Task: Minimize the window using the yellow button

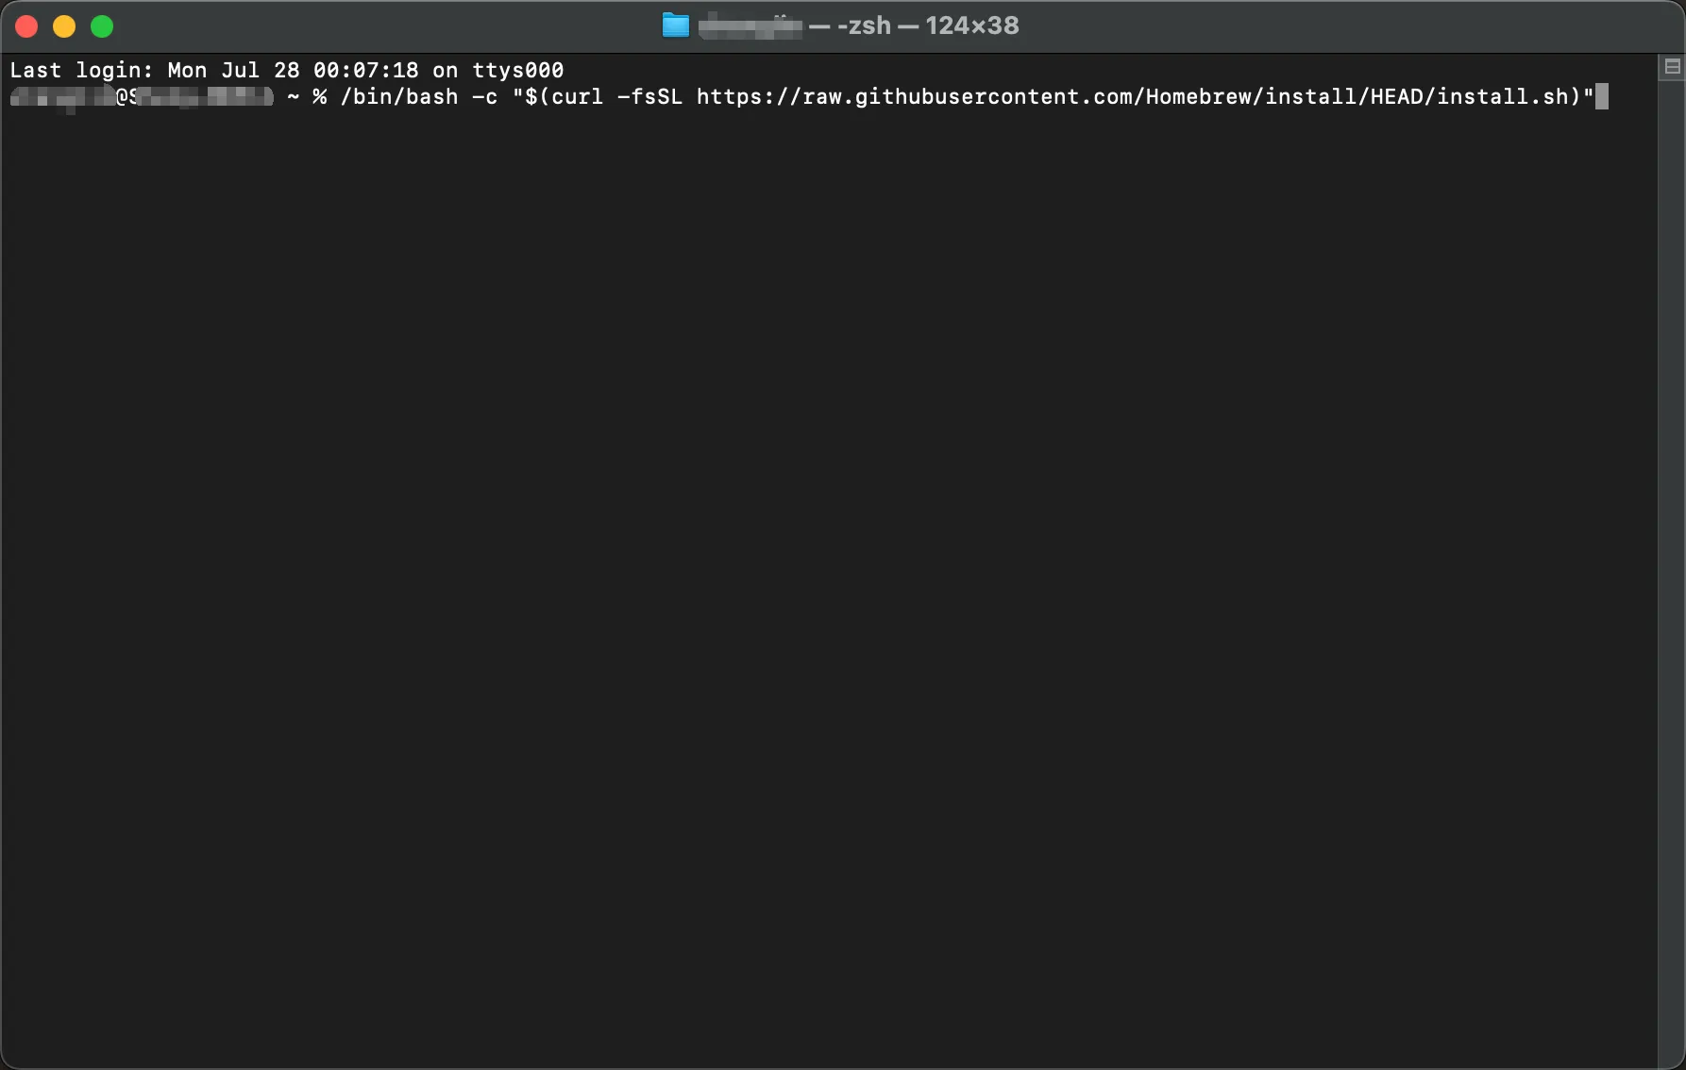Action: (x=64, y=26)
